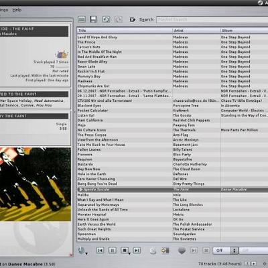Skip to the previous track

100,251
